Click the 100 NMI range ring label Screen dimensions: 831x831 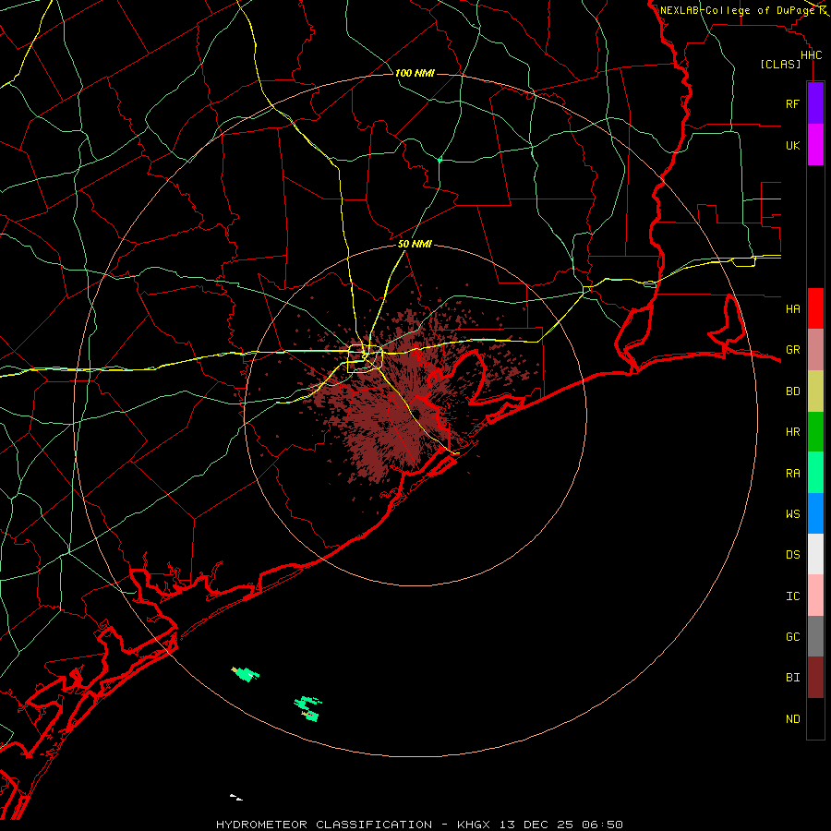pyautogui.click(x=415, y=73)
